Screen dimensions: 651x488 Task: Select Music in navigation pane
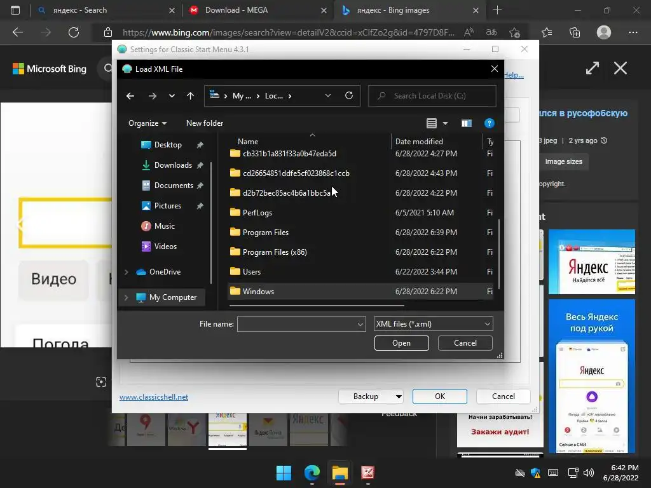tap(165, 226)
